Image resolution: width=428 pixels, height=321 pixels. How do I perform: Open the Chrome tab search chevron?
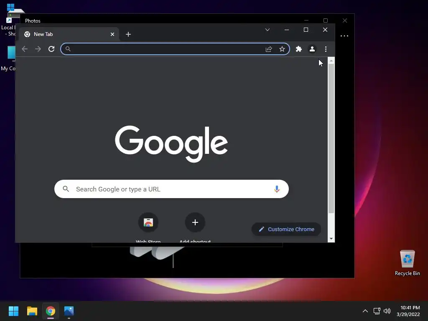267,30
